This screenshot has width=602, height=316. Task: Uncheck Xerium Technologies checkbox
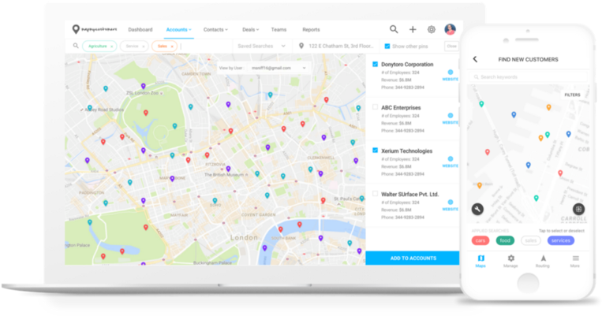click(375, 151)
